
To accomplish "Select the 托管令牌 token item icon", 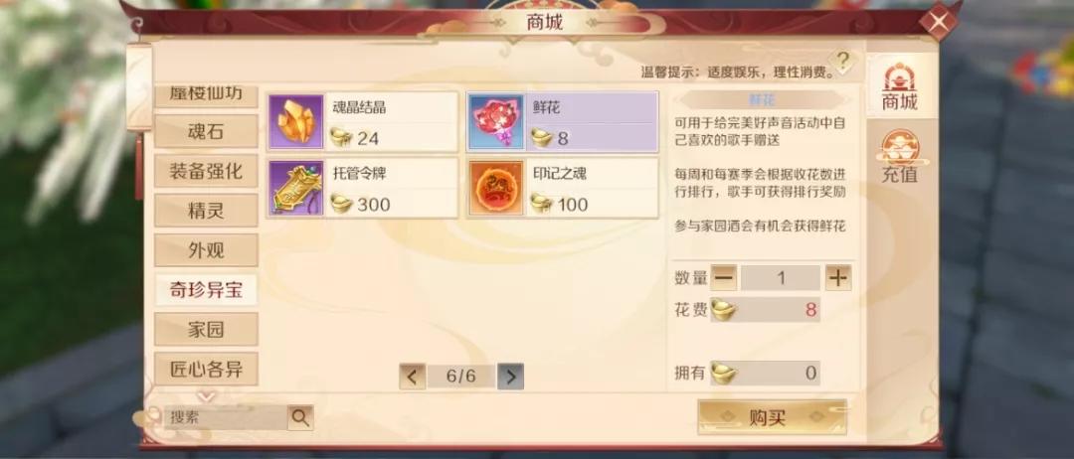I will (x=296, y=188).
